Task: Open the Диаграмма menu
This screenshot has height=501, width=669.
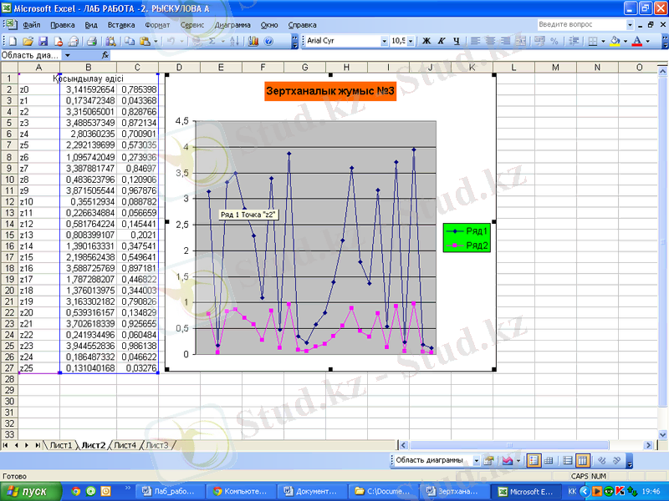Action: 232,25
